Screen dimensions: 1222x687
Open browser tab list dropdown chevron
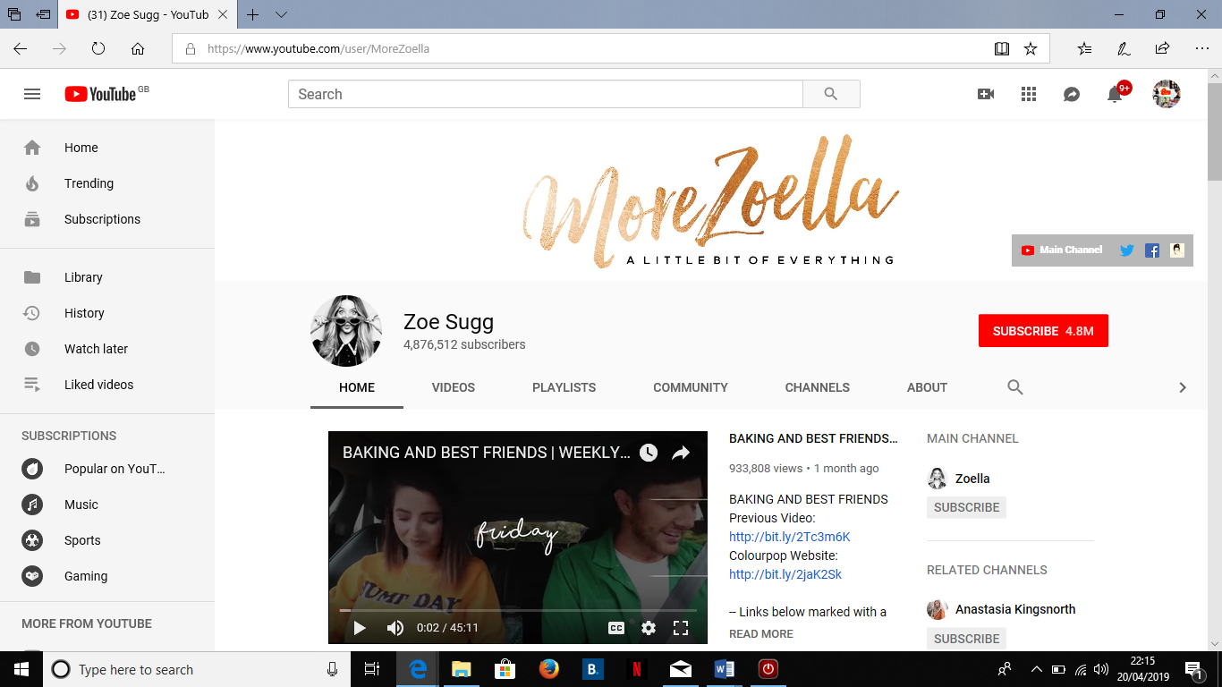282,15
